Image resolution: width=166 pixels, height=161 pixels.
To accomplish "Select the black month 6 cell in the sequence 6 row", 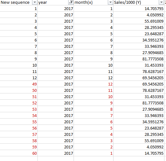I will point(93,40).
